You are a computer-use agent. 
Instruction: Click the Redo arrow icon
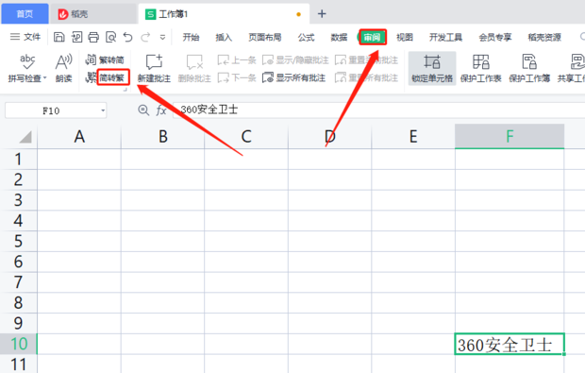[145, 37]
